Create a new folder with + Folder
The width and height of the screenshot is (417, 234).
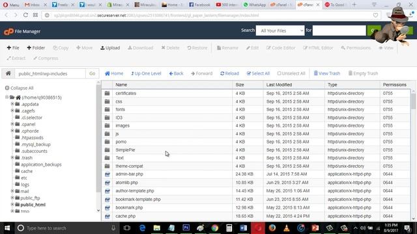(x=36, y=47)
